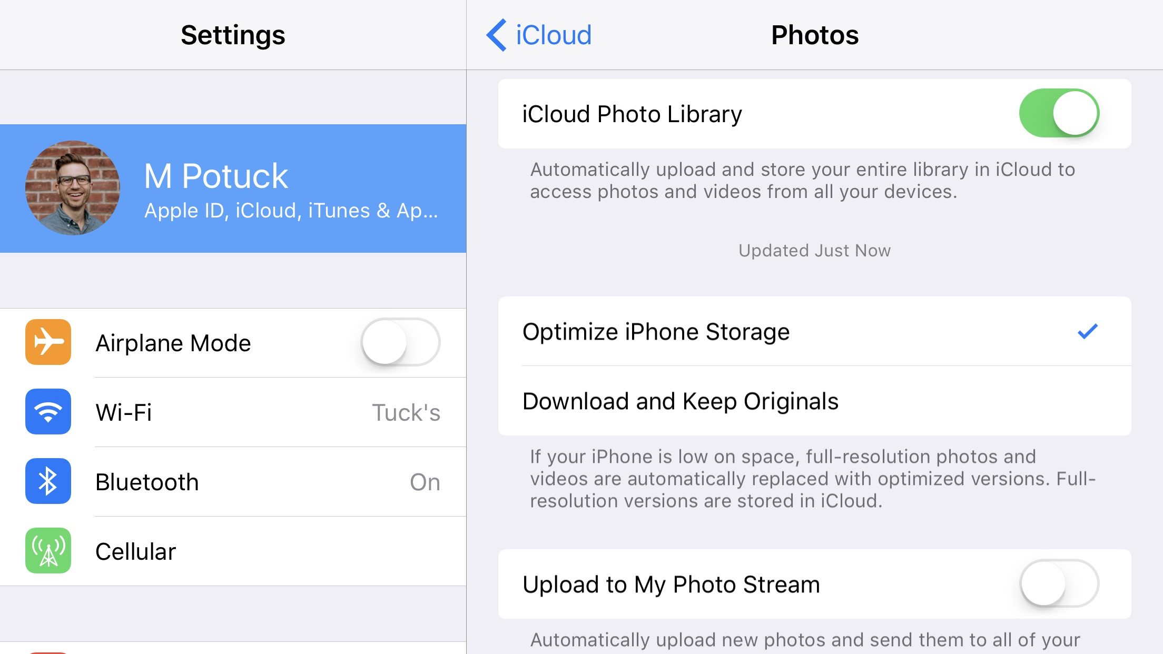Screen dimensions: 1163x654
Task: Disable the iCloud Photo Library switch
Action: coord(1059,113)
